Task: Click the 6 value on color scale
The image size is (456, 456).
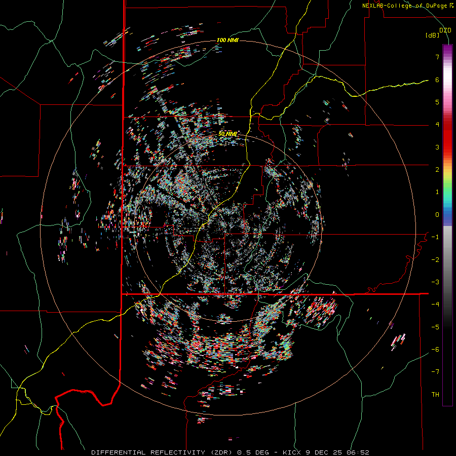Action: click(437, 80)
